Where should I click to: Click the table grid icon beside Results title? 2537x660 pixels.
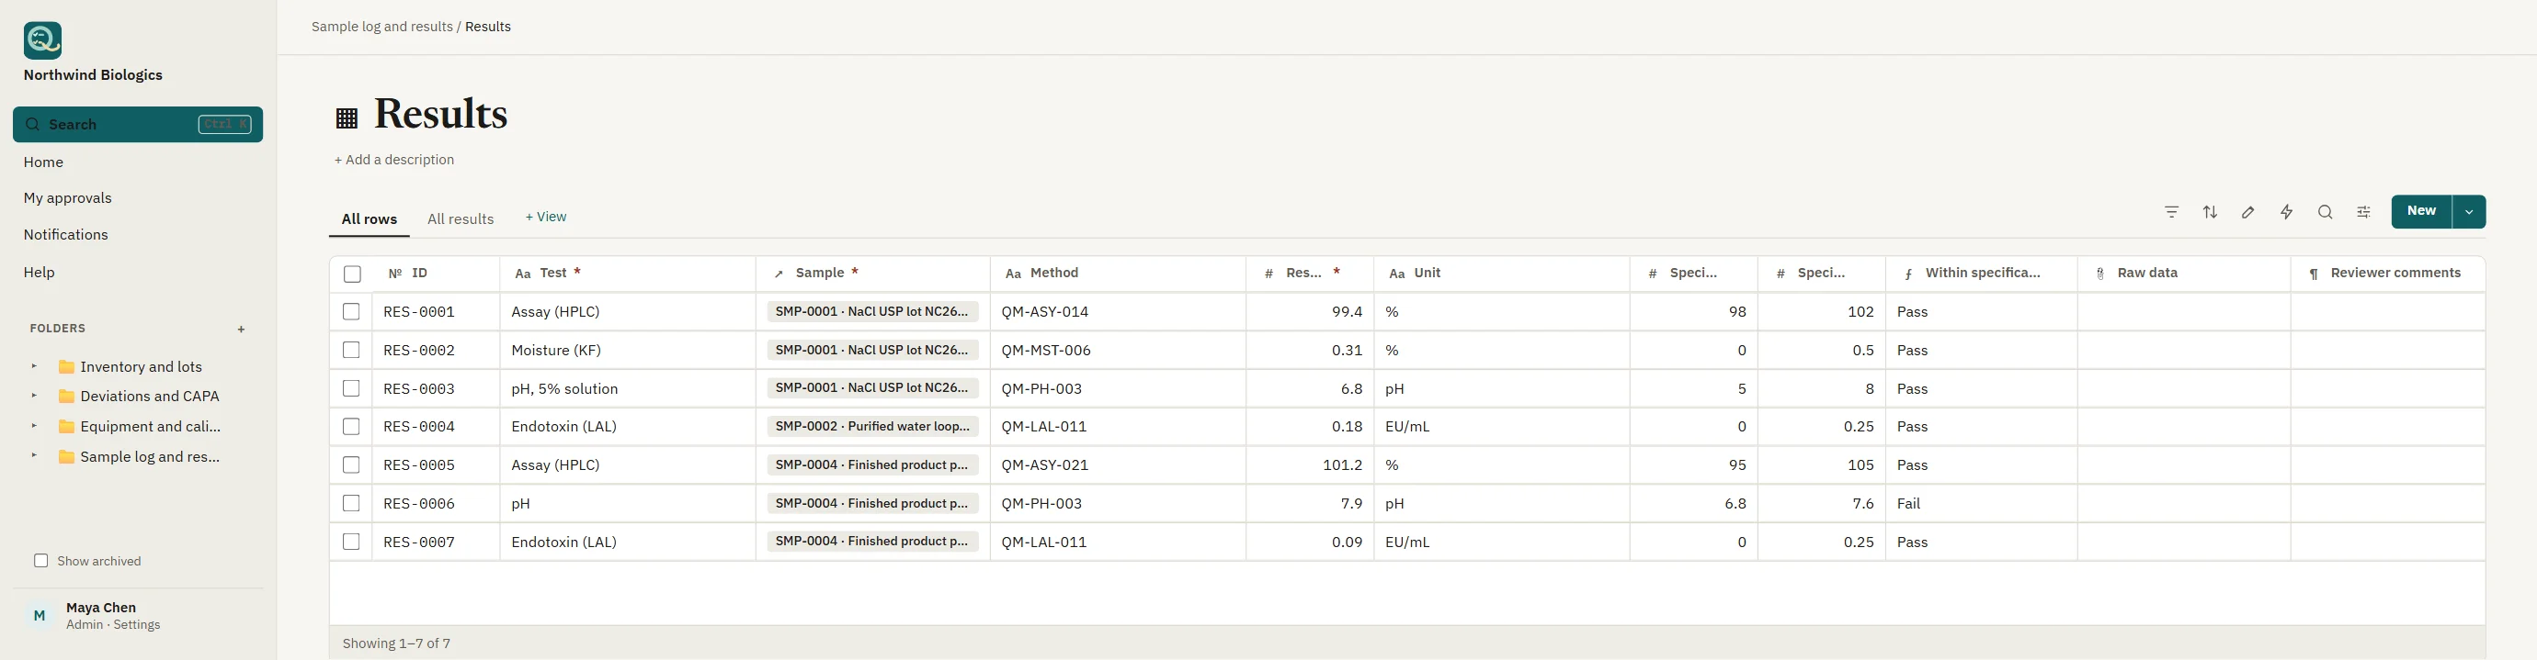point(347,118)
